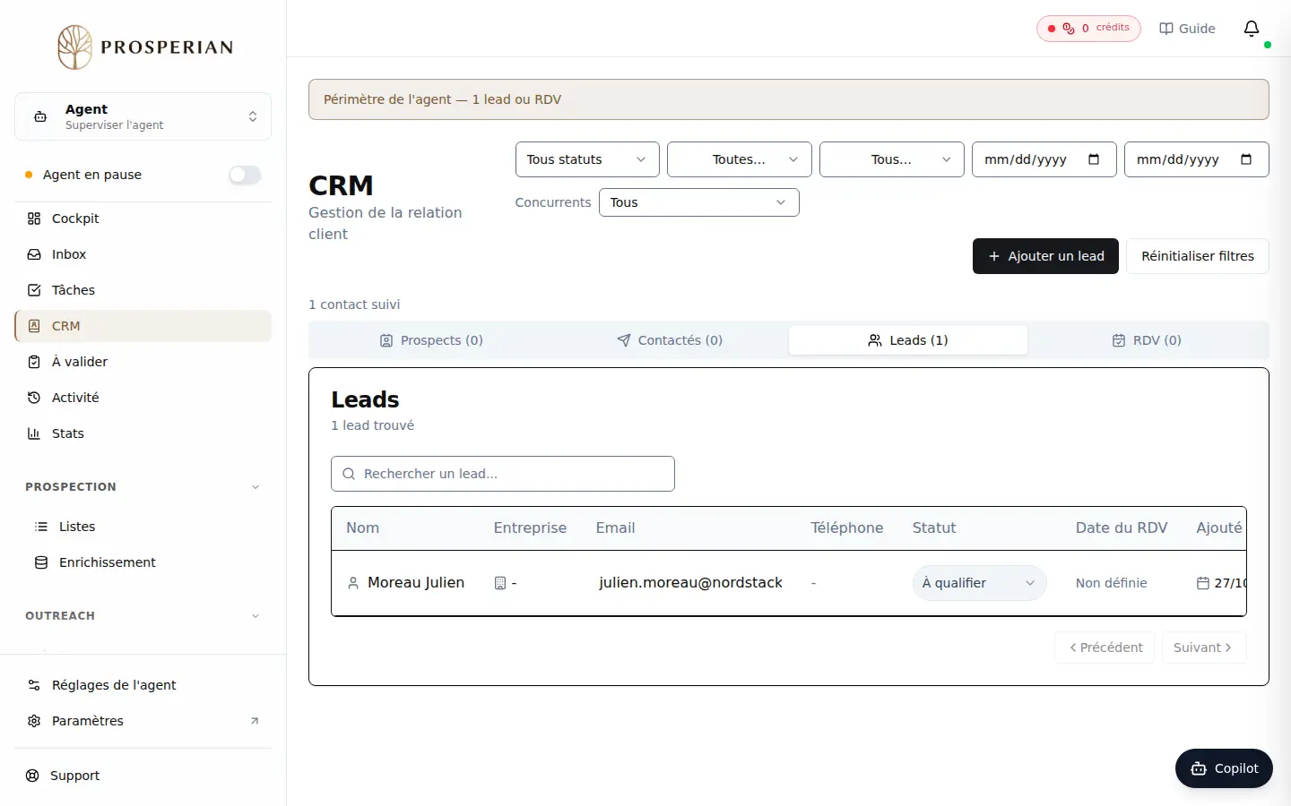Screen dimensions: 1291x806
Task: Click the Inbox tray icon
Action: click(34, 254)
